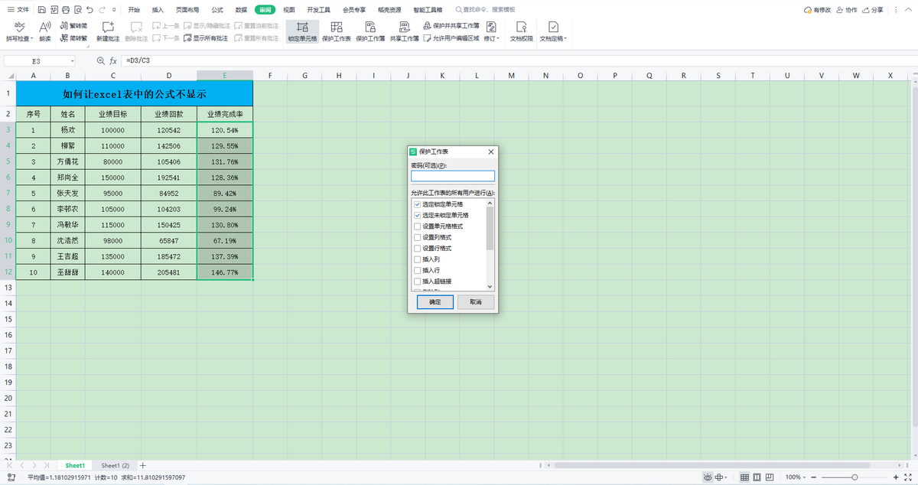Screen dimensions: 918x485
Task: Click the 锁定单元格 lock cell icon
Action: click(x=302, y=27)
